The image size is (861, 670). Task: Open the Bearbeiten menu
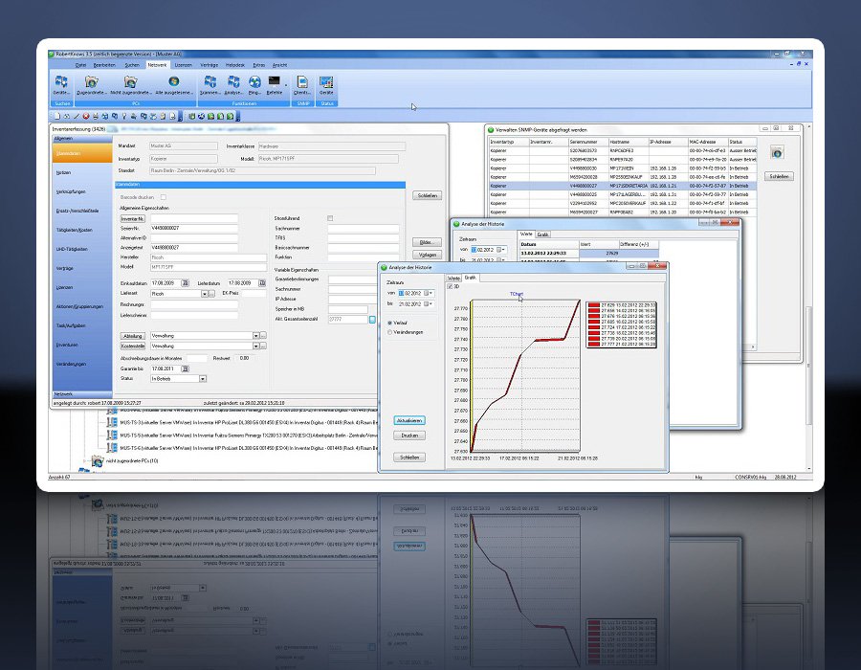(104, 65)
